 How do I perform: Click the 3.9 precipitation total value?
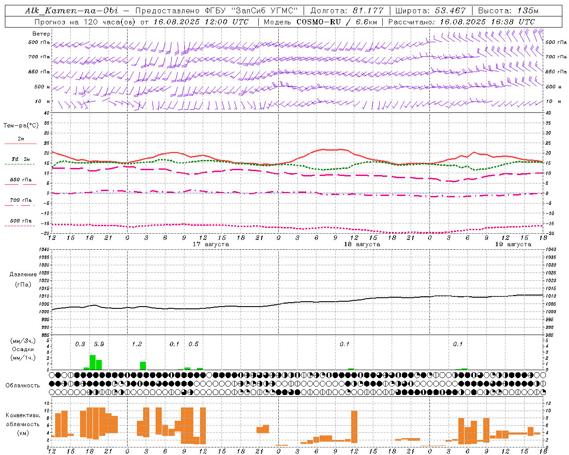(99, 344)
